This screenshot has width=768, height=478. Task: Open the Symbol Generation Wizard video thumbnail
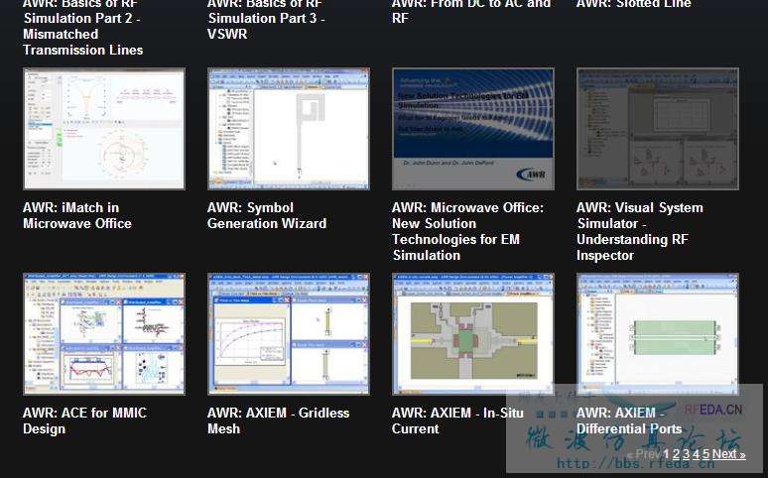[x=289, y=129]
